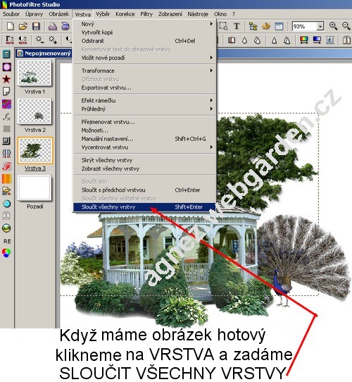Select the Text tool icon
The width and height of the screenshot is (352, 382).
237,26
